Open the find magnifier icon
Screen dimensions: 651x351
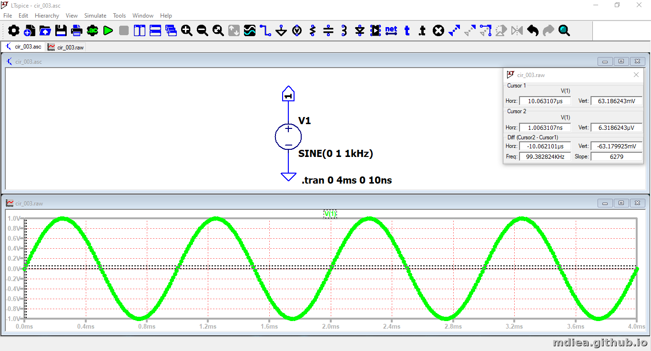(x=564, y=31)
